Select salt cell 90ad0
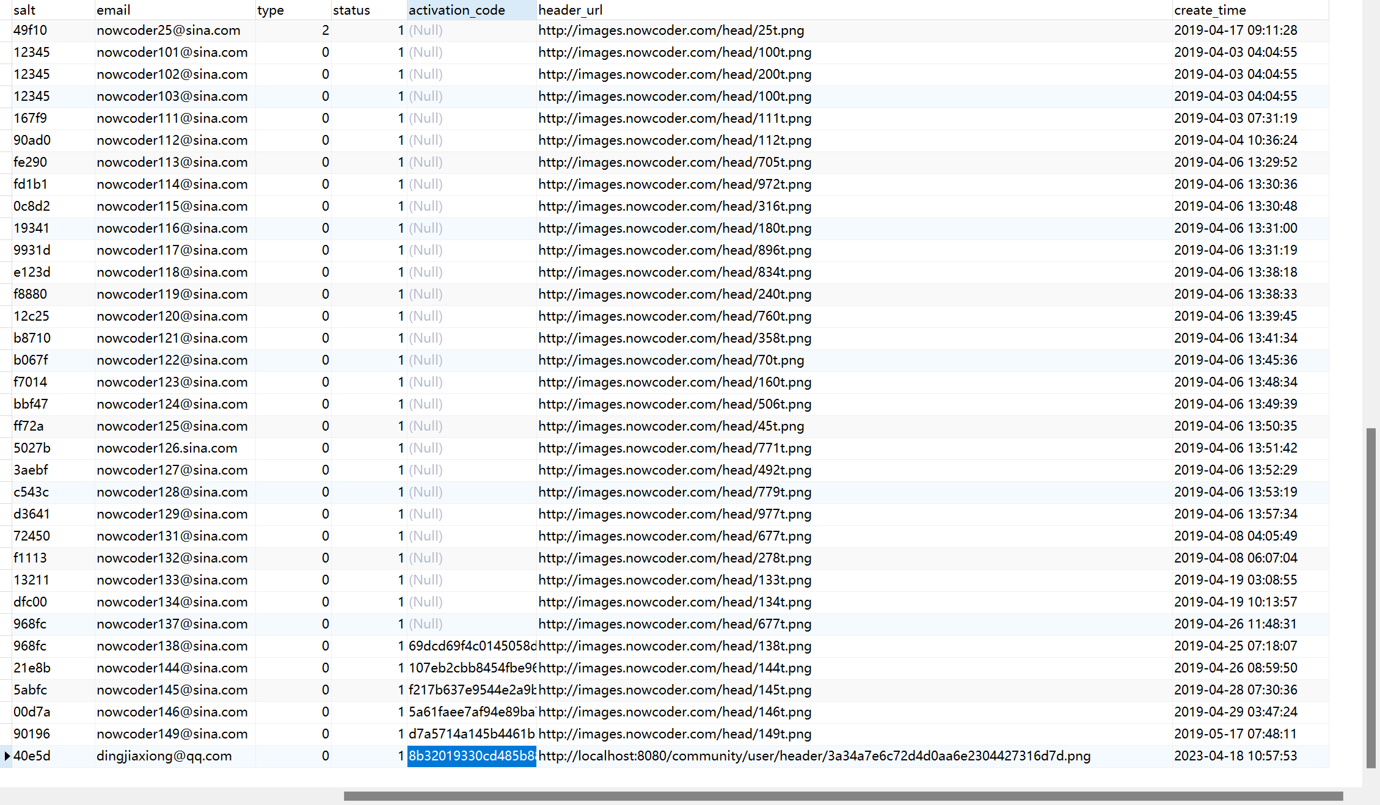This screenshot has width=1380, height=805. pyautogui.click(x=53, y=140)
